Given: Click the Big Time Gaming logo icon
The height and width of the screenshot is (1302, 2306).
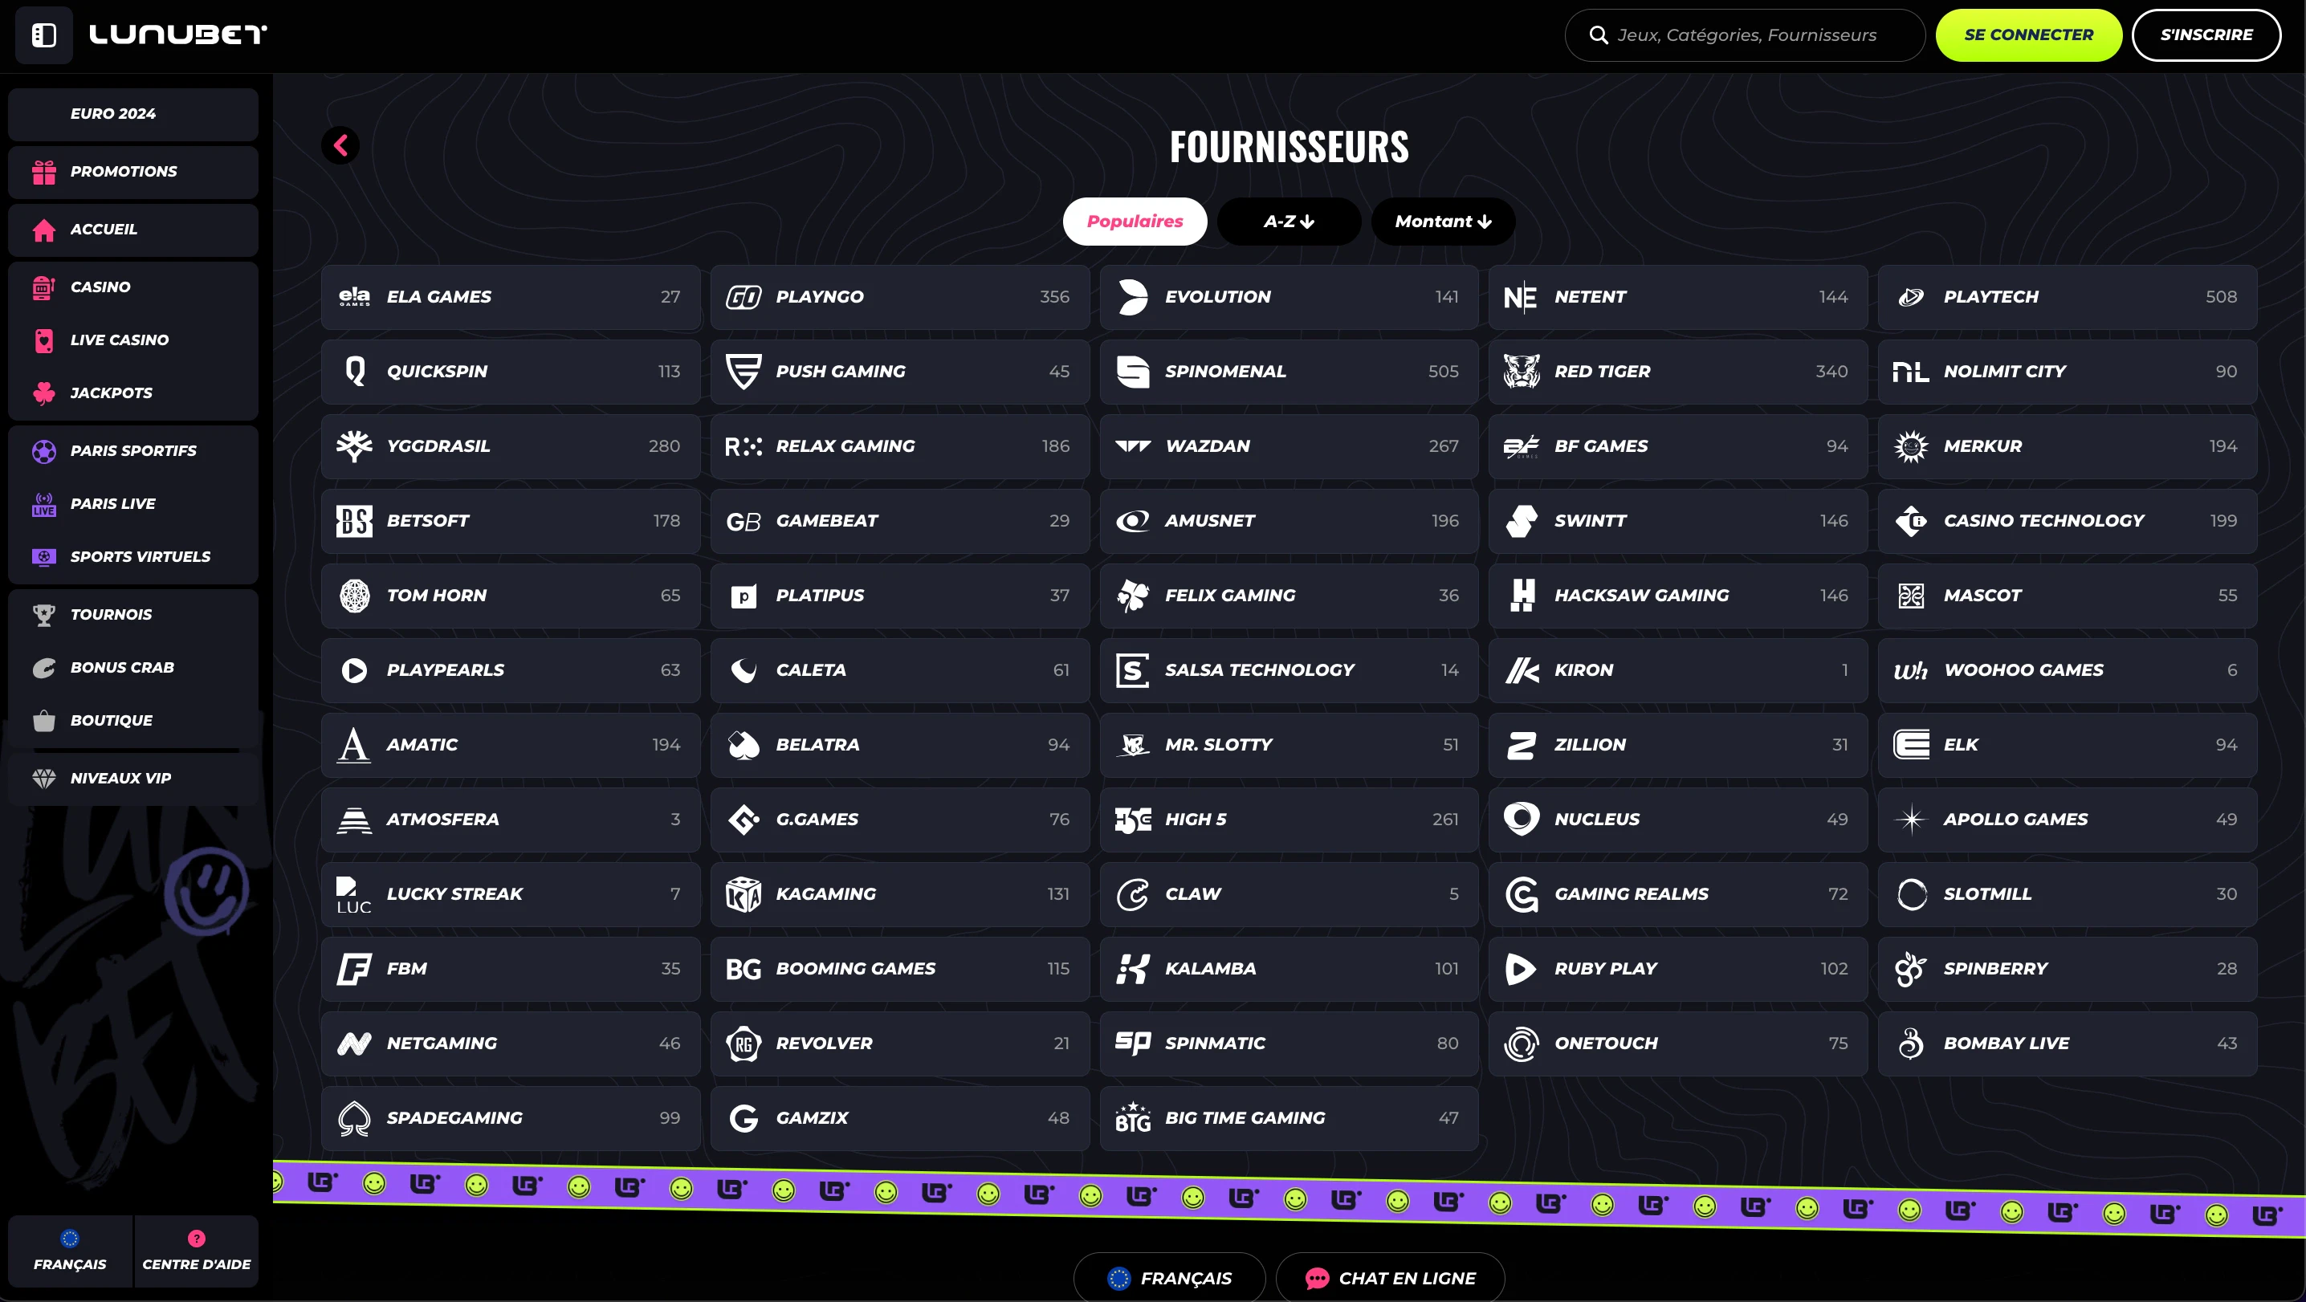Looking at the screenshot, I should tap(1132, 1117).
